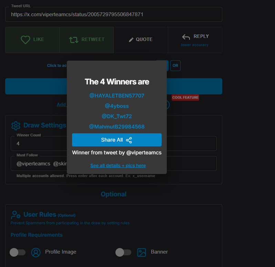The height and width of the screenshot is (267, 275).
Task: Click the retweet arrows icon
Action: point(74,40)
